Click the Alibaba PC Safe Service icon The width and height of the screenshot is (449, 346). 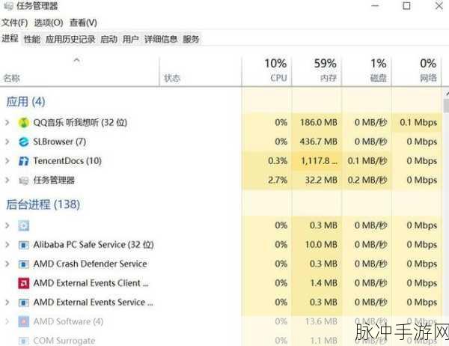(24, 245)
